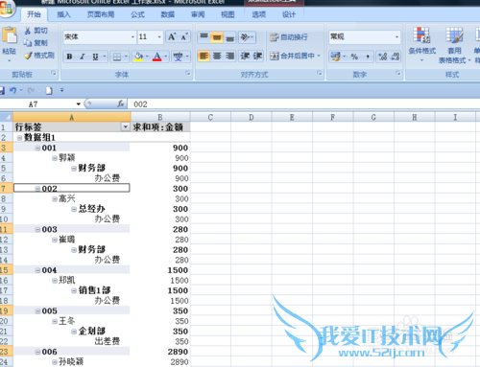The width and height of the screenshot is (480, 367).
Task: Open the 视图 (View) ribbon tab
Action: pos(228,14)
